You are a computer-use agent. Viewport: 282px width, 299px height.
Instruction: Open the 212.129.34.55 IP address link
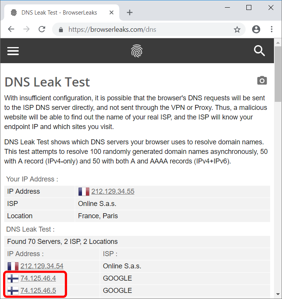[113, 191]
